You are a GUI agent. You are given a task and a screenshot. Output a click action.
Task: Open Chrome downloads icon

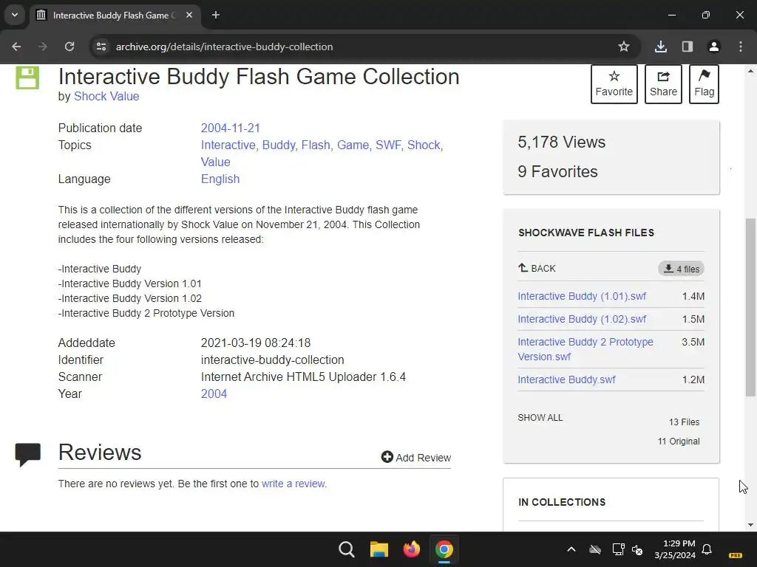pyautogui.click(x=661, y=47)
